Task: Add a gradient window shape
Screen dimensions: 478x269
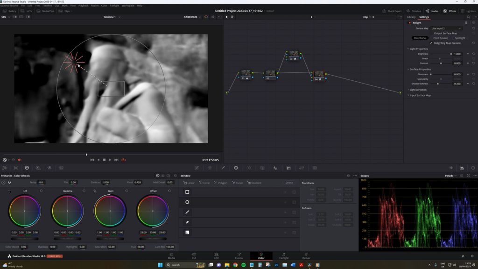Action: 187,233
